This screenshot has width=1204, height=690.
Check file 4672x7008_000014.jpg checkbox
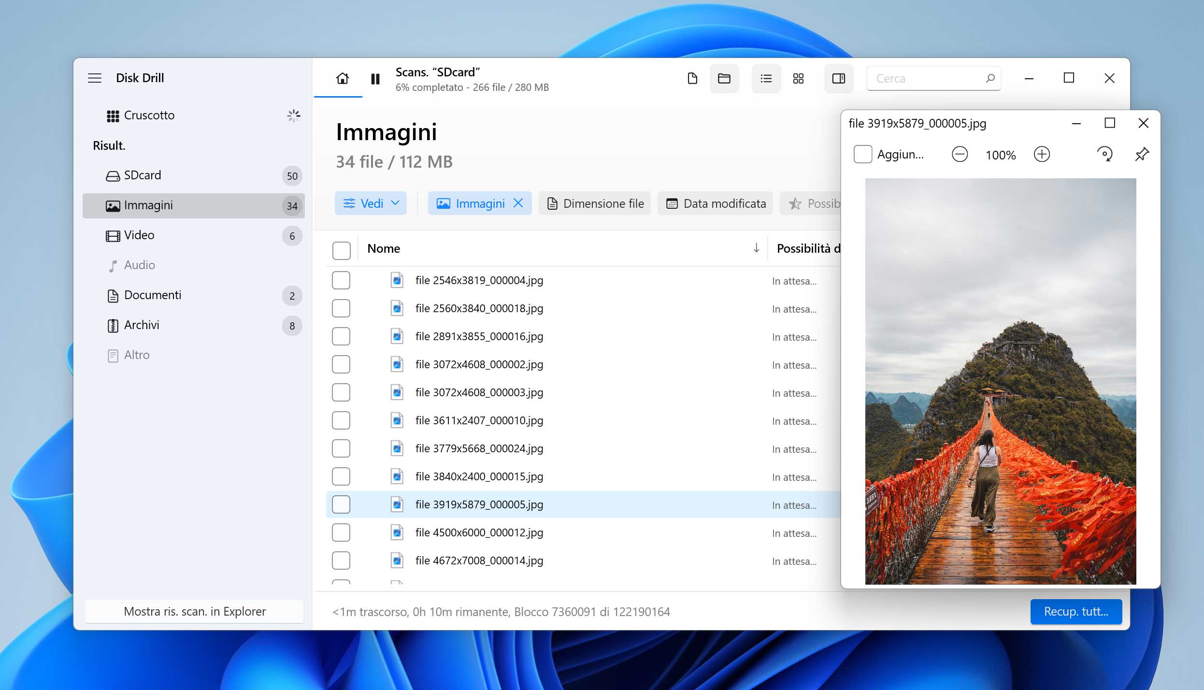pos(341,561)
